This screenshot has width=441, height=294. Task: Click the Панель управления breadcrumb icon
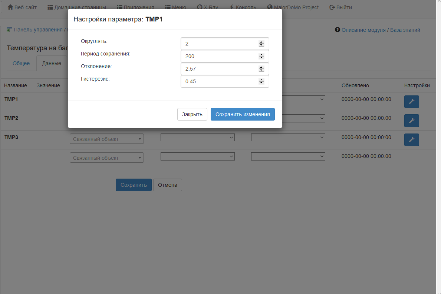point(9,30)
